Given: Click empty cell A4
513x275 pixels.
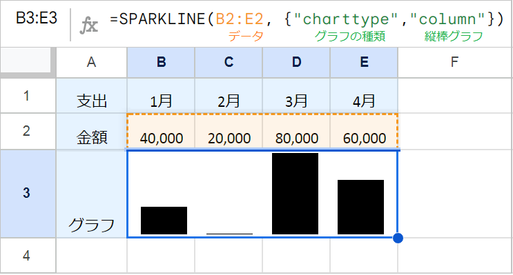Looking at the screenshot, I should tap(92, 256).
